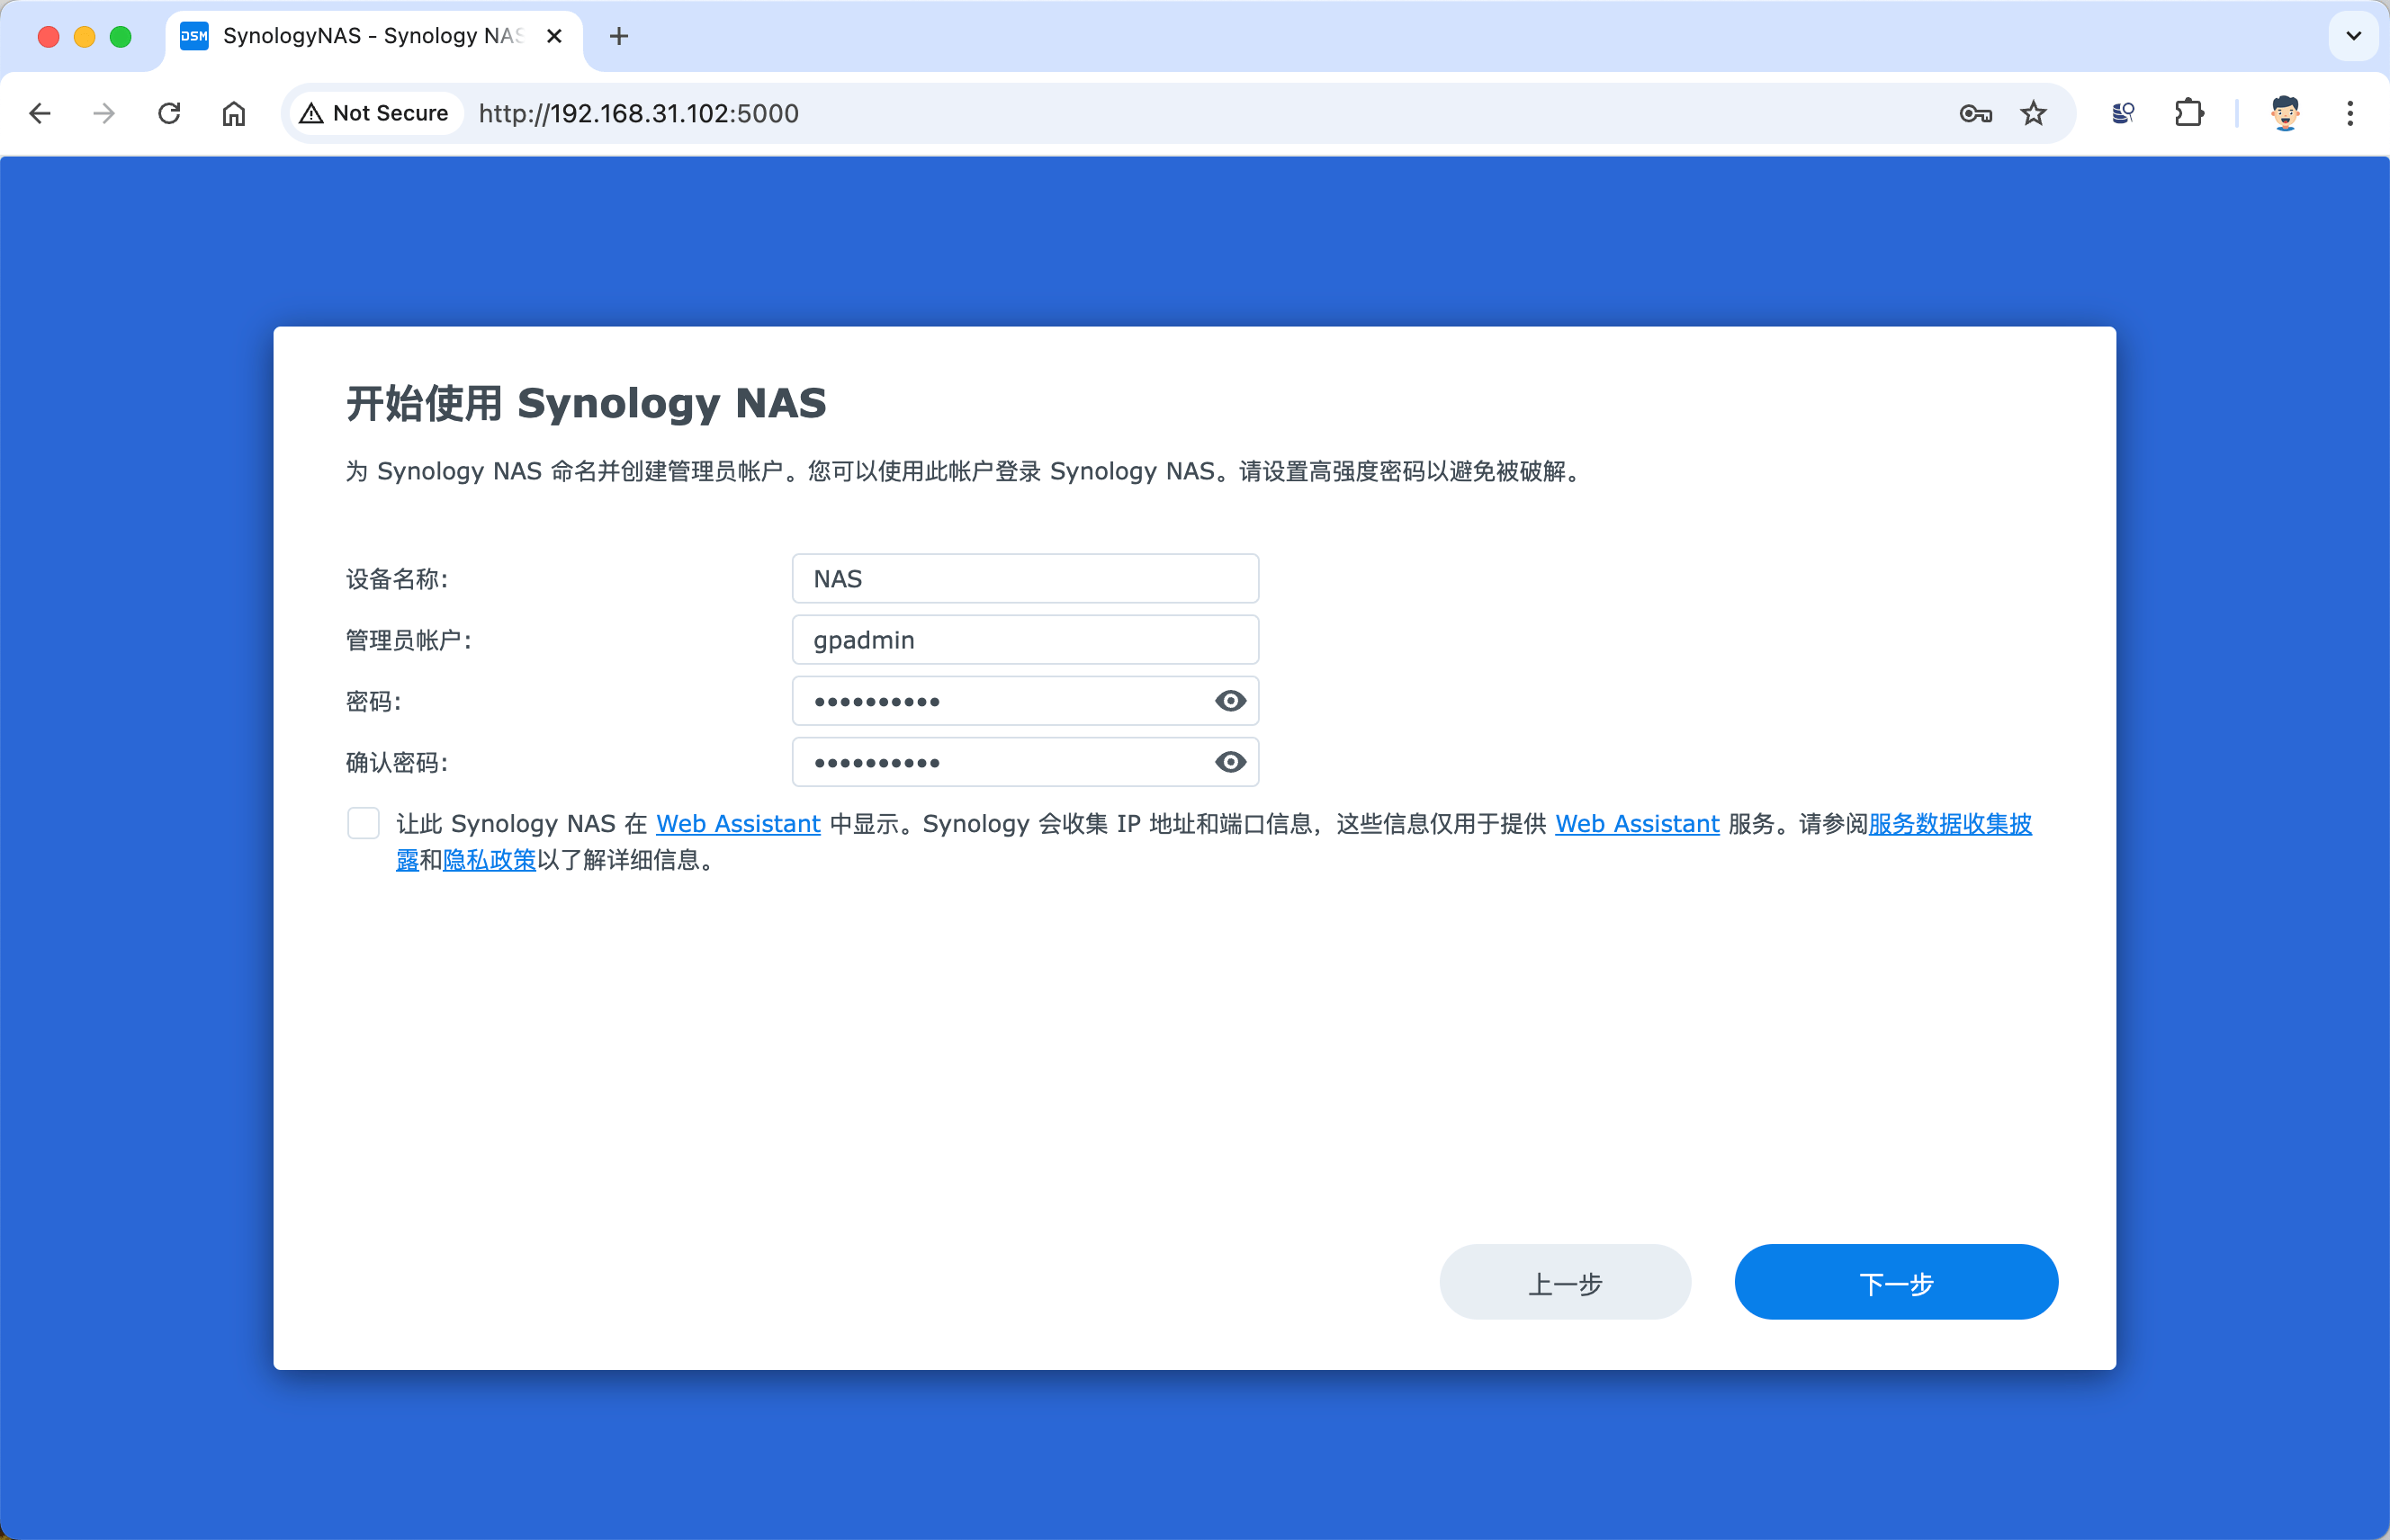Select the SynologyNAS browser tab

tap(373, 36)
